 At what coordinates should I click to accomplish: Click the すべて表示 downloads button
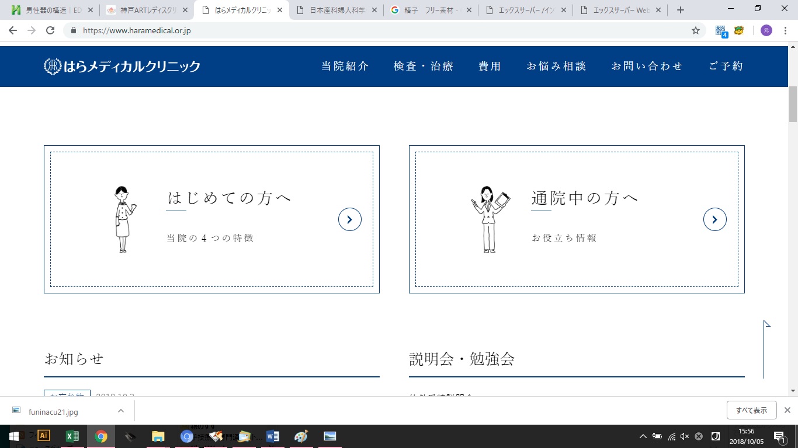click(x=752, y=410)
